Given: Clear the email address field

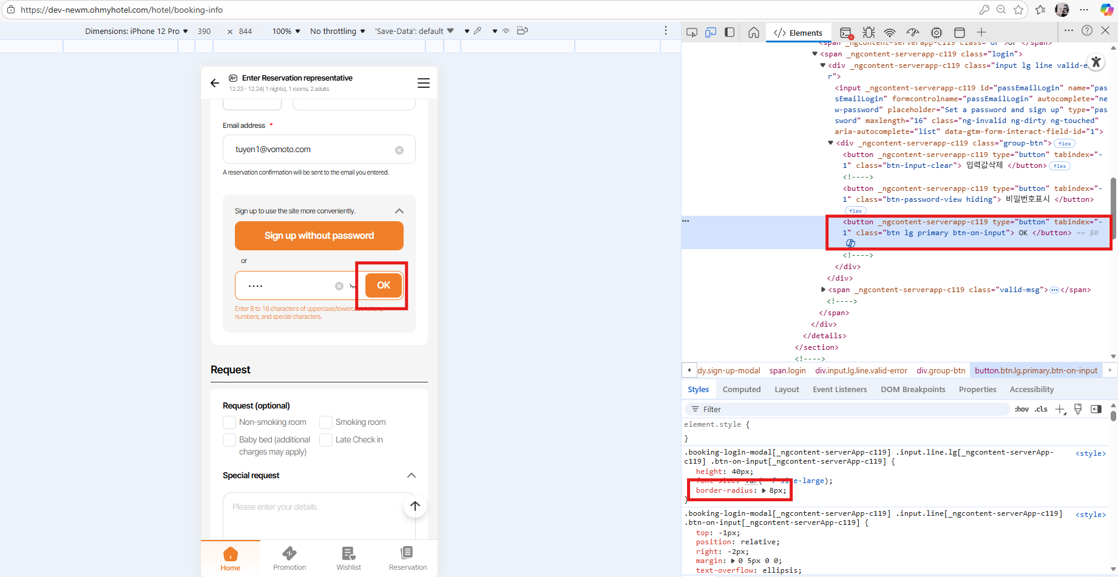Looking at the screenshot, I should [399, 150].
